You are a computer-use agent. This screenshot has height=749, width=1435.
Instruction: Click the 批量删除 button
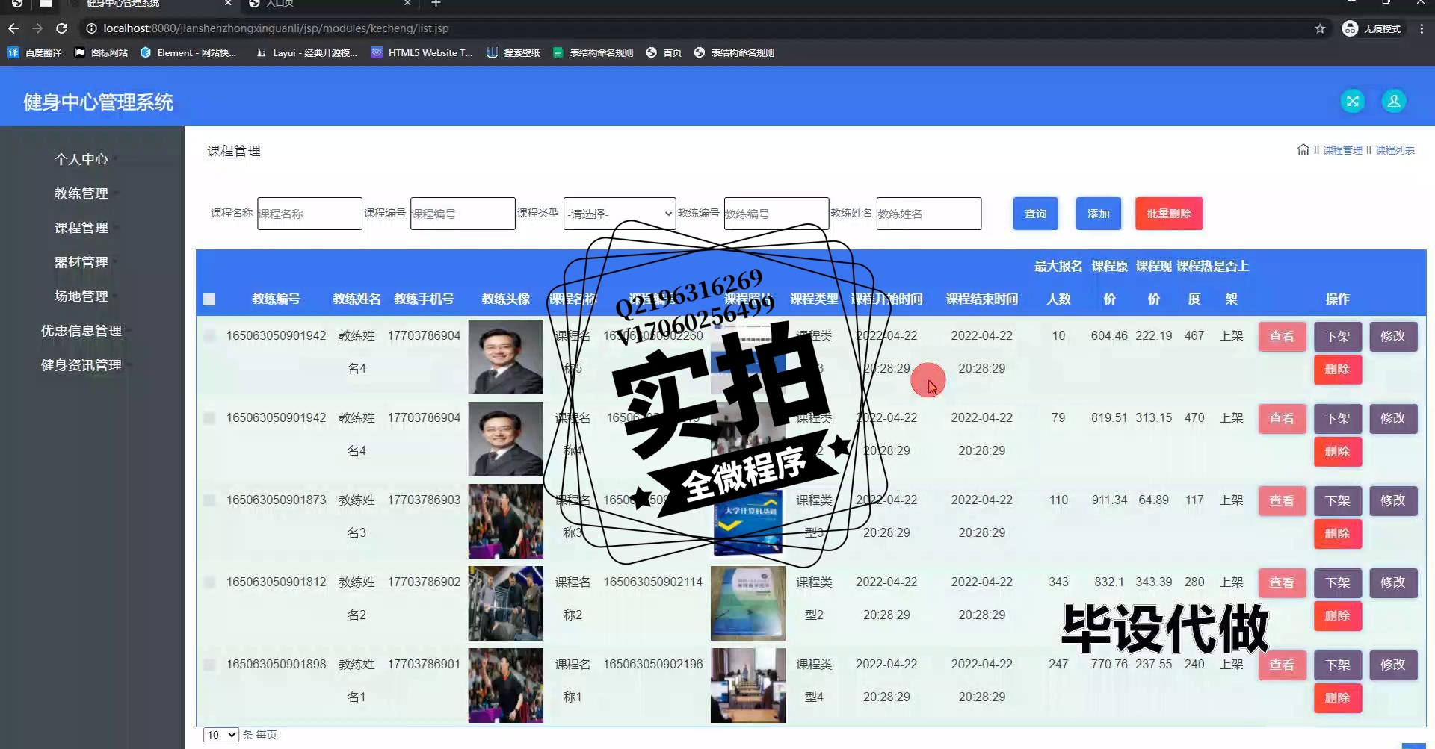click(1169, 214)
